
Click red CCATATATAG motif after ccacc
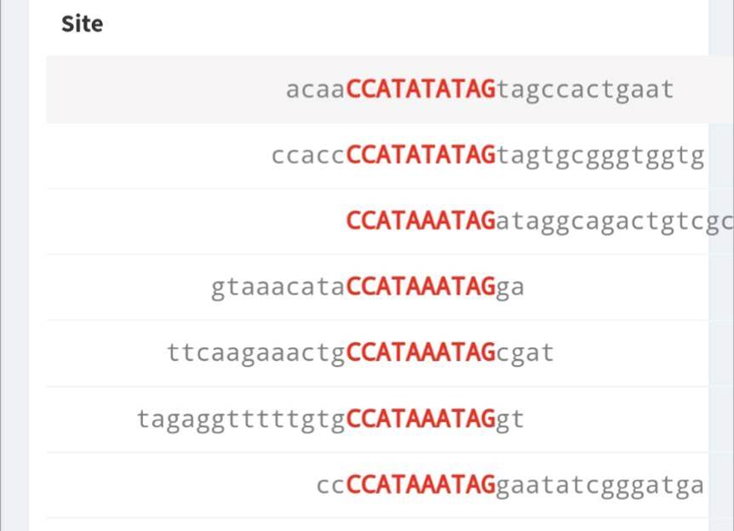[421, 156]
